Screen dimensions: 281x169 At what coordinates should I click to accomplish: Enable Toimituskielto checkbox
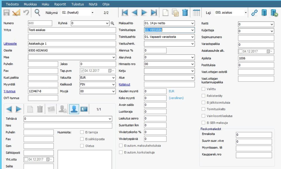click(x=203, y=109)
